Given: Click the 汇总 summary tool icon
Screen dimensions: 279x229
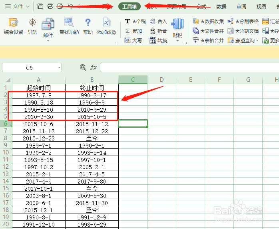Looking at the screenshot, I should click(265, 21).
